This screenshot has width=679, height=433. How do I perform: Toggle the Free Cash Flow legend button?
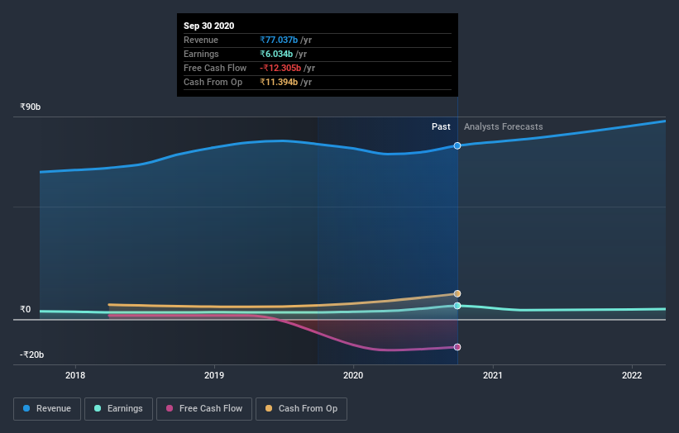click(x=204, y=409)
